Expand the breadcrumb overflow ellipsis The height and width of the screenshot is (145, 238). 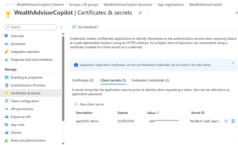pos(8,5)
